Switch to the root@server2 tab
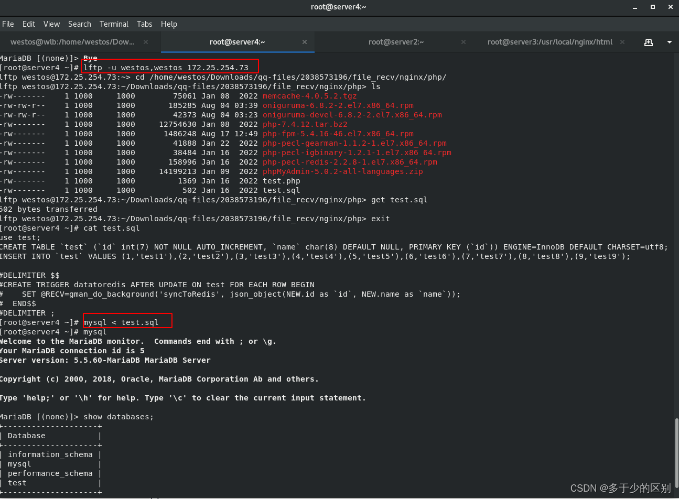This screenshot has width=679, height=499. (x=396, y=42)
